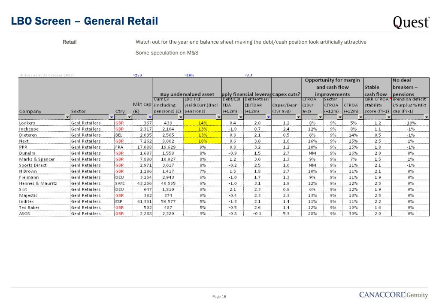Click the '>10%' criteria label
The image size is (439, 304).
pos(189,75)
